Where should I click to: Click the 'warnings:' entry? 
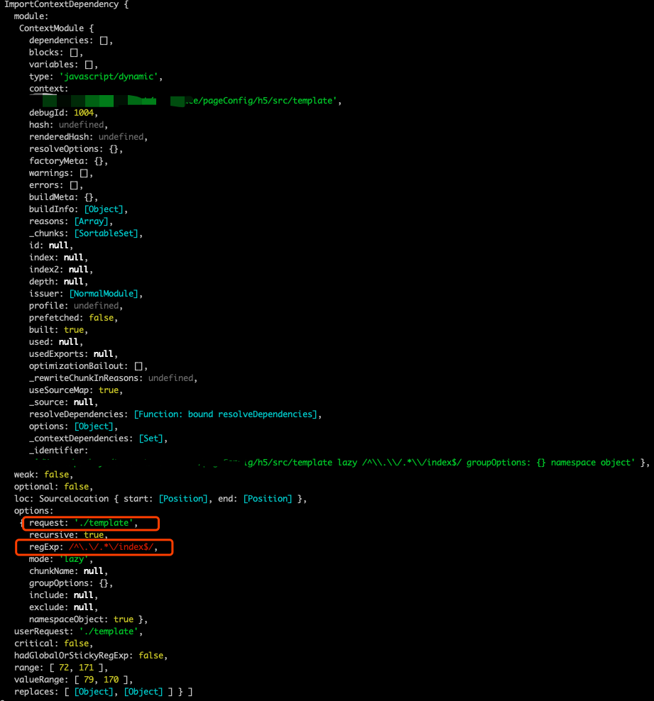(61, 173)
